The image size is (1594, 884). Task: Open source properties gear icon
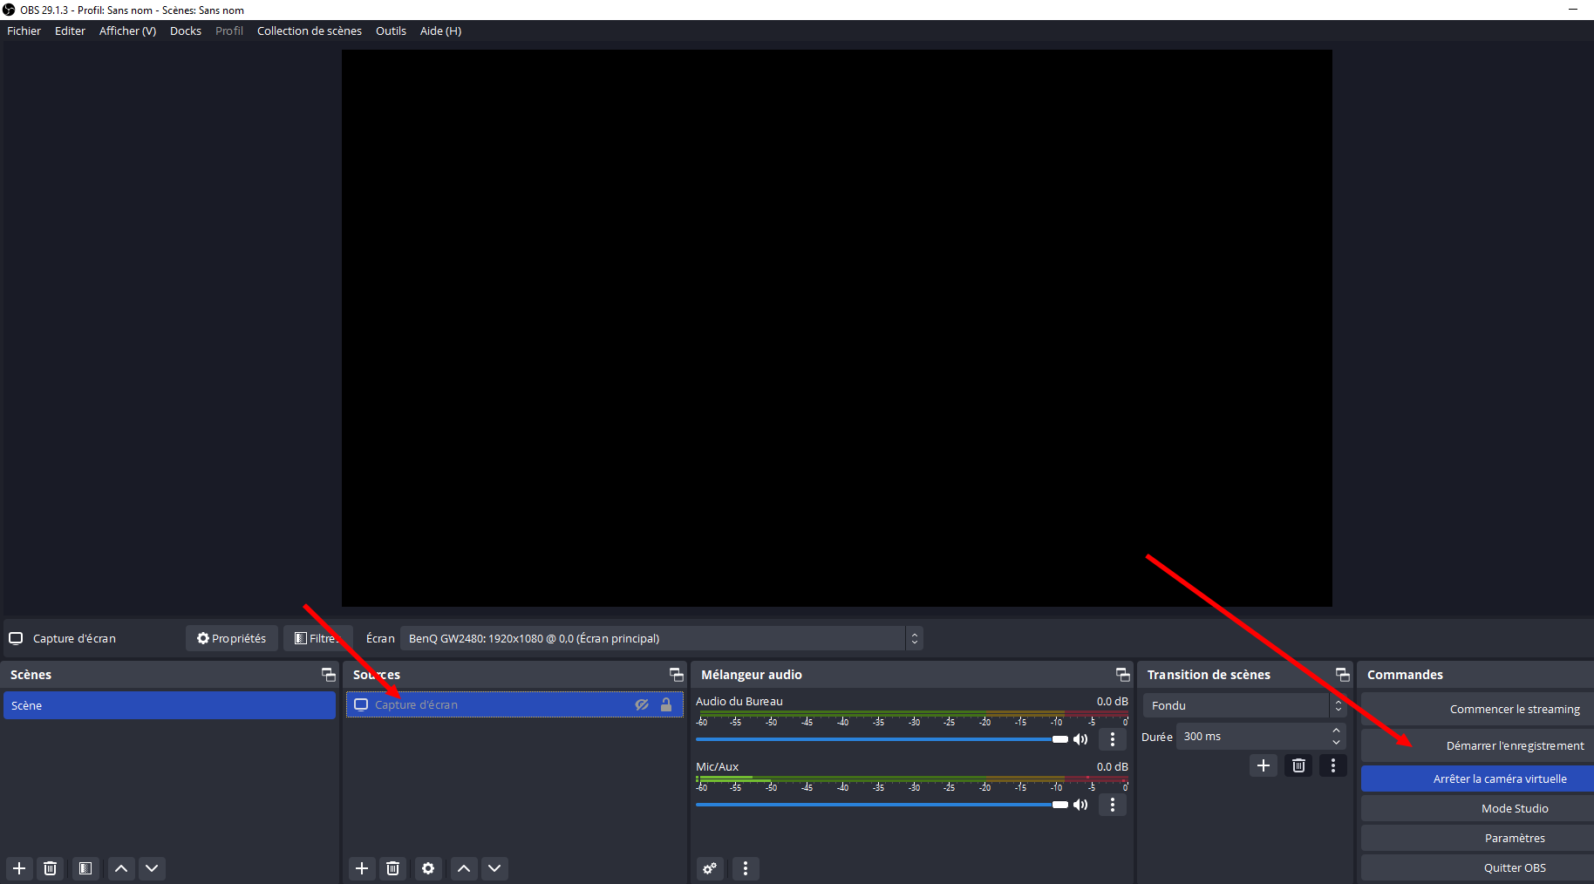[x=428, y=868]
